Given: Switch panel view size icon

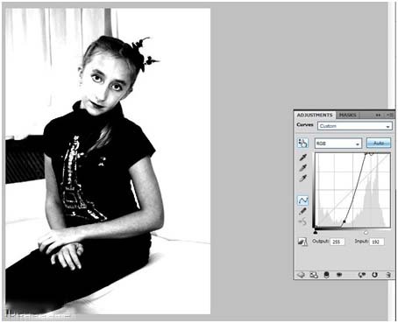Looking at the screenshot, I should pos(314,275).
